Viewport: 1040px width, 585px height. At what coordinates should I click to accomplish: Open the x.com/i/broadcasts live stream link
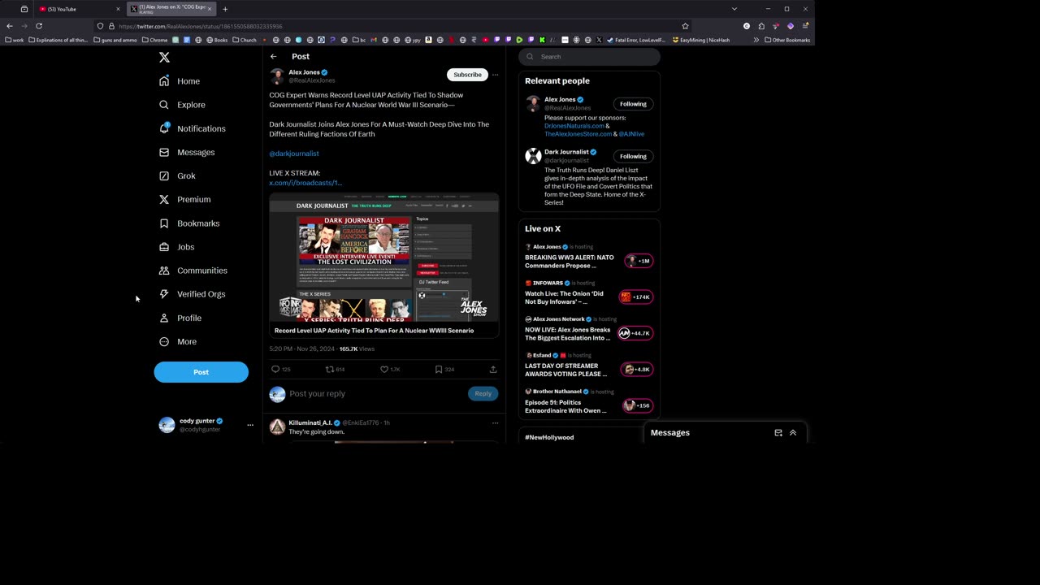[x=305, y=183]
